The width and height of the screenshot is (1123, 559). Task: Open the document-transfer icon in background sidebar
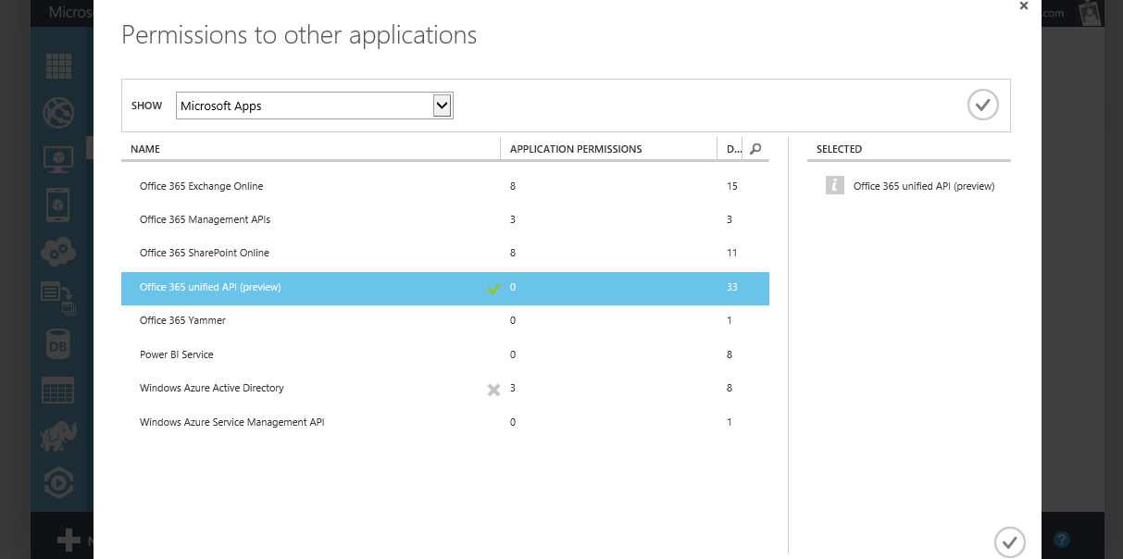[x=59, y=297]
